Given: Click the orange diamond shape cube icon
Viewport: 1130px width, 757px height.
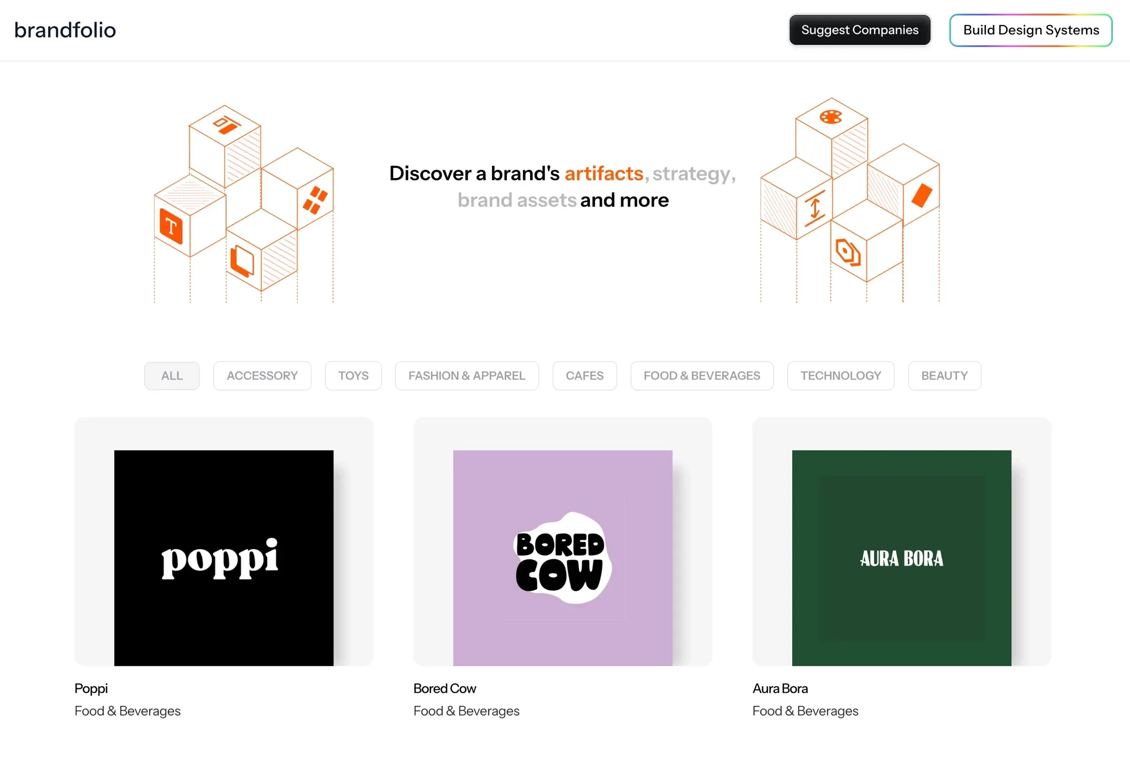Looking at the screenshot, I should pyautogui.click(x=922, y=195).
